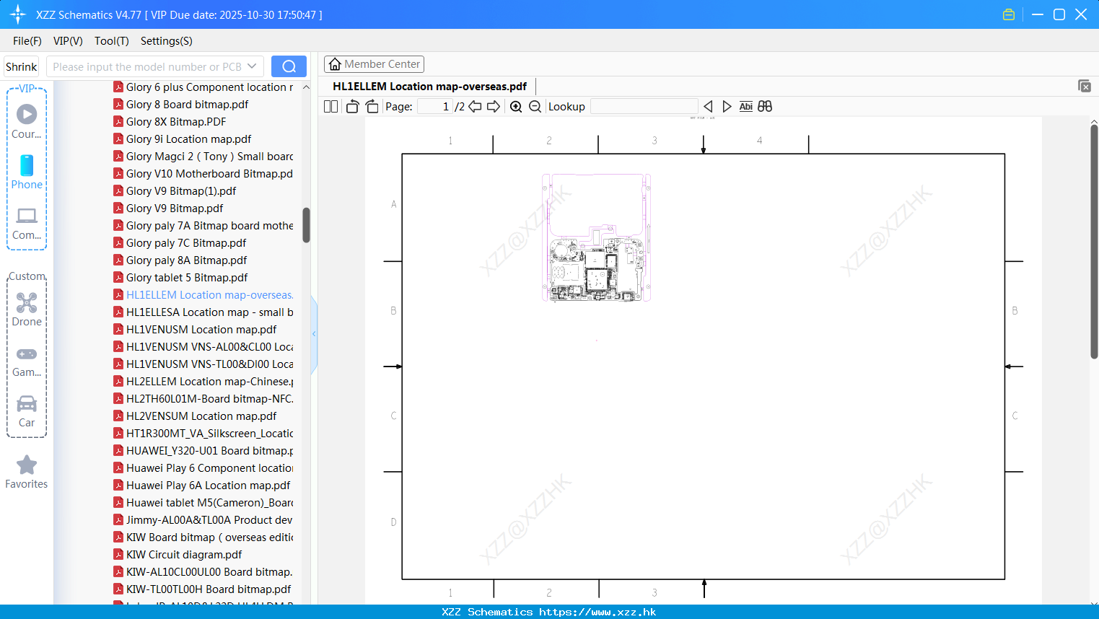1099x619 pixels.
Task: Find previous lookup match triangle
Action: pyautogui.click(x=708, y=107)
